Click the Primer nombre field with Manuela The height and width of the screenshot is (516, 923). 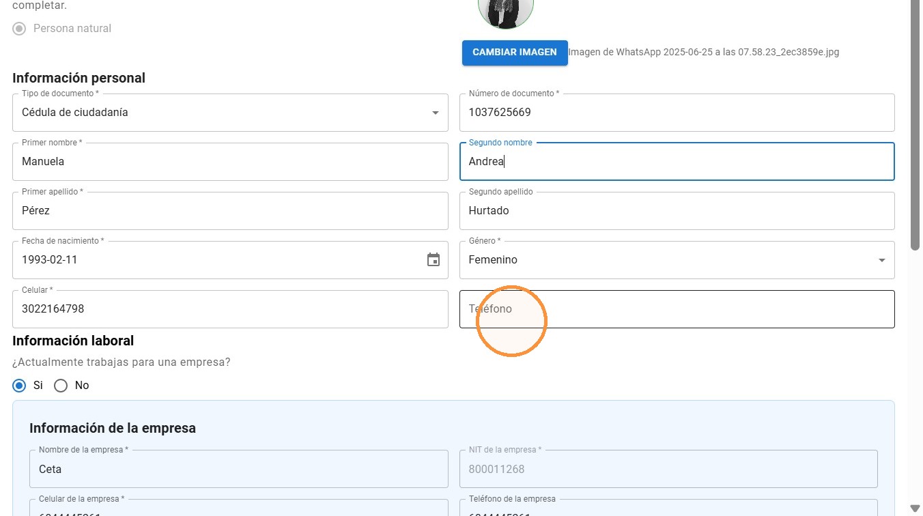point(230,162)
